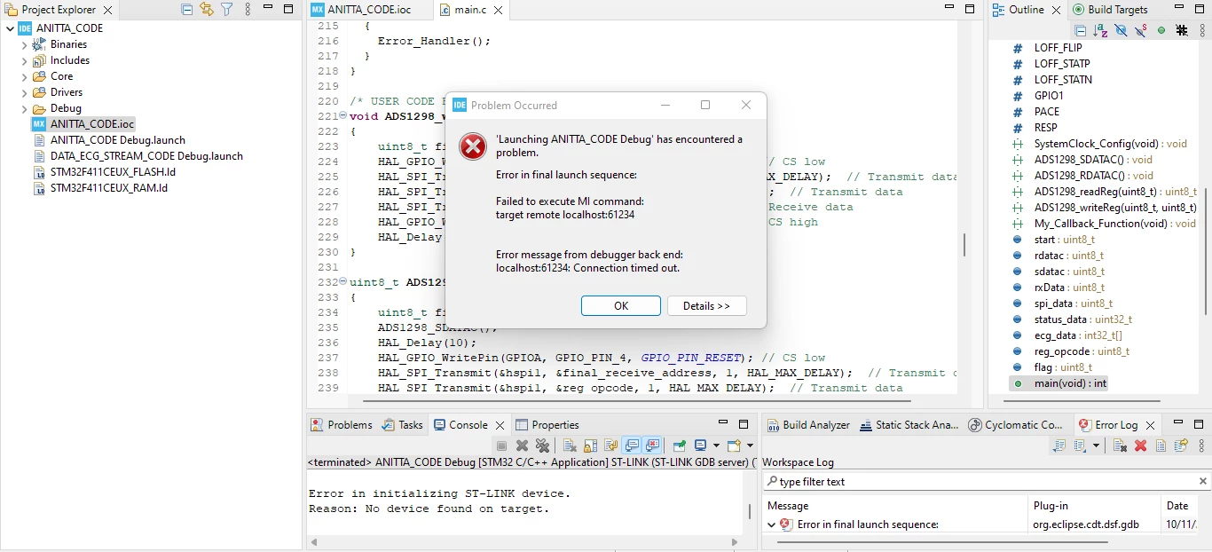
Task: Clear the Error Log filter text
Action: point(1203,481)
